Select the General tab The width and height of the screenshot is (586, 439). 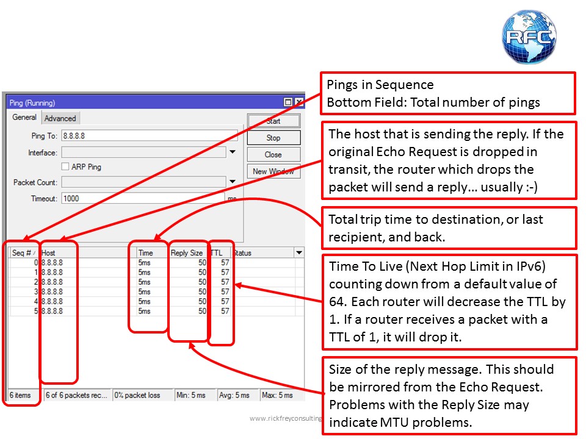(x=23, y=118)
